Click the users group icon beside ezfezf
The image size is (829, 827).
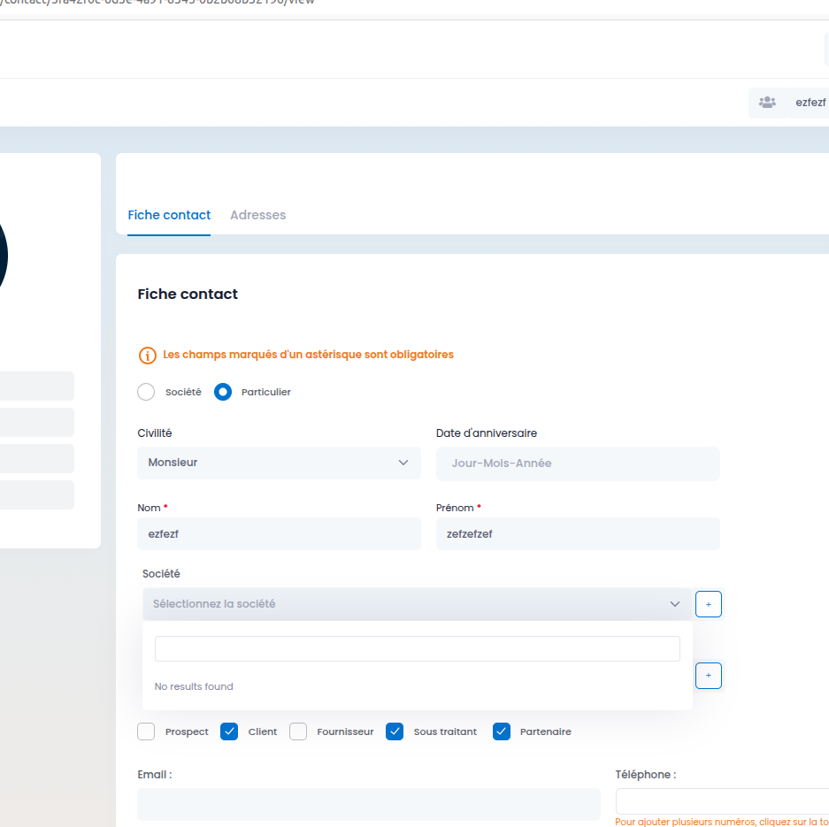[x=767, y=103]
